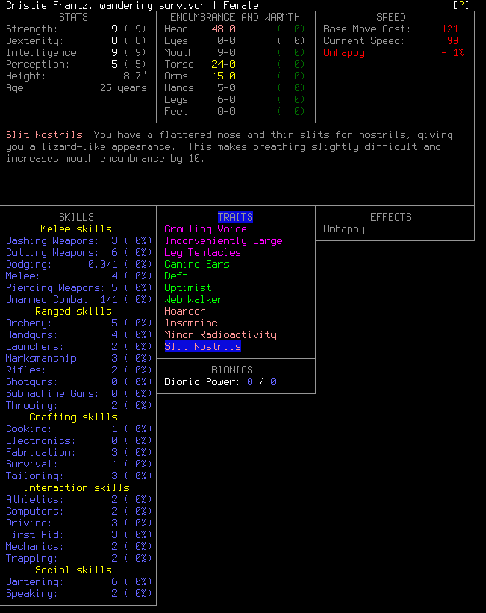Select the TRAITS section header
Viewport: 486px width, 613px height.
point(235,217)
